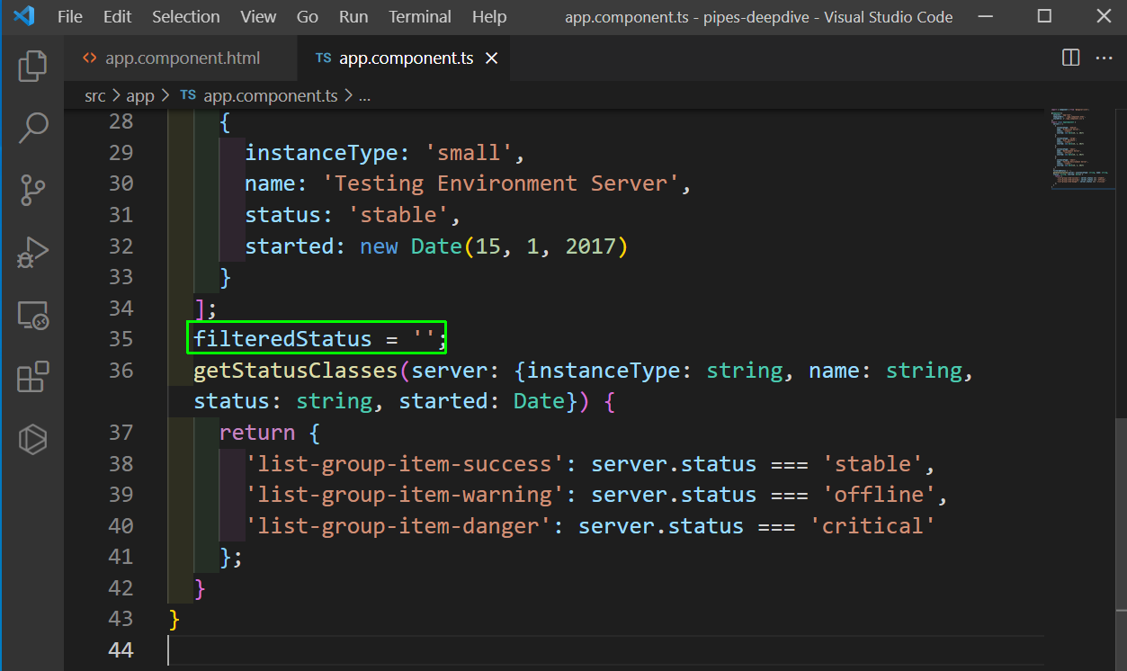Open the Run menu
This screenshot has width=1127, height=671.
tap(353, 17)
